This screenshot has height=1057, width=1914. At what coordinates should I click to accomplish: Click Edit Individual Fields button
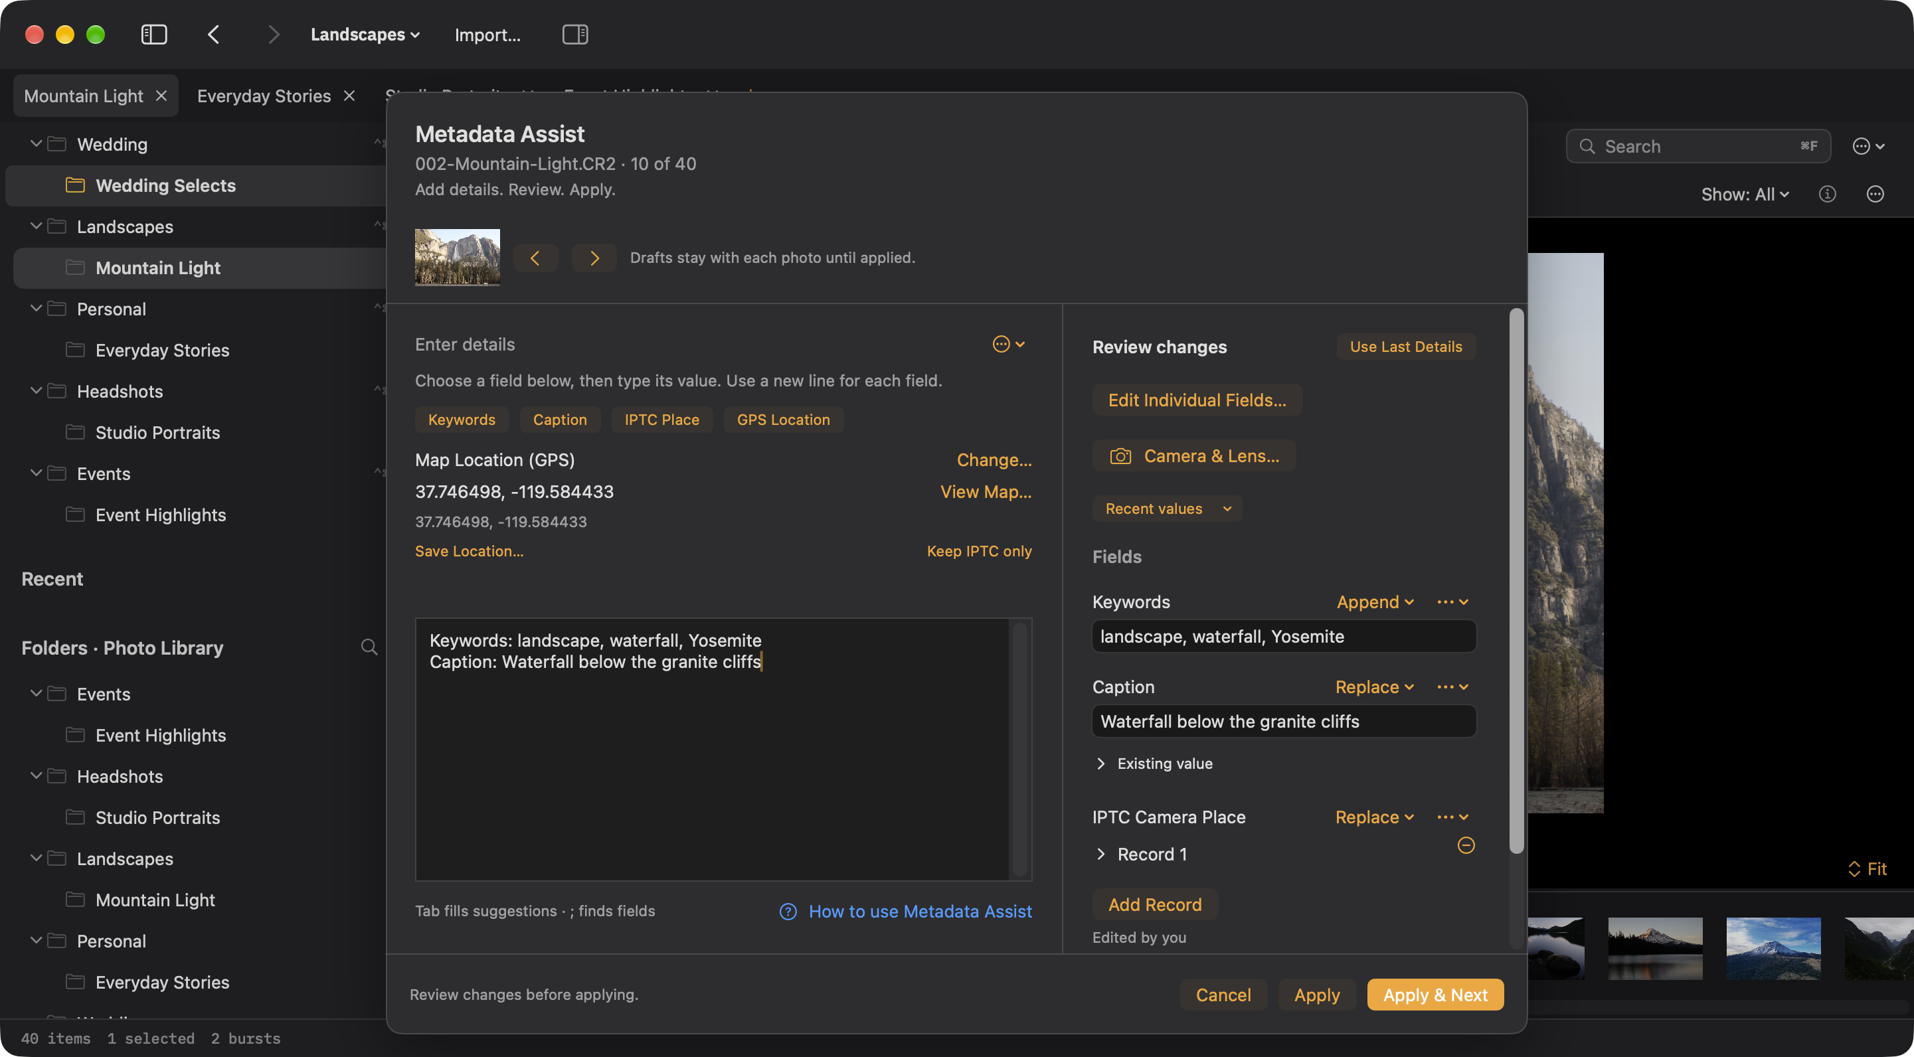(x=1197, y=400)
